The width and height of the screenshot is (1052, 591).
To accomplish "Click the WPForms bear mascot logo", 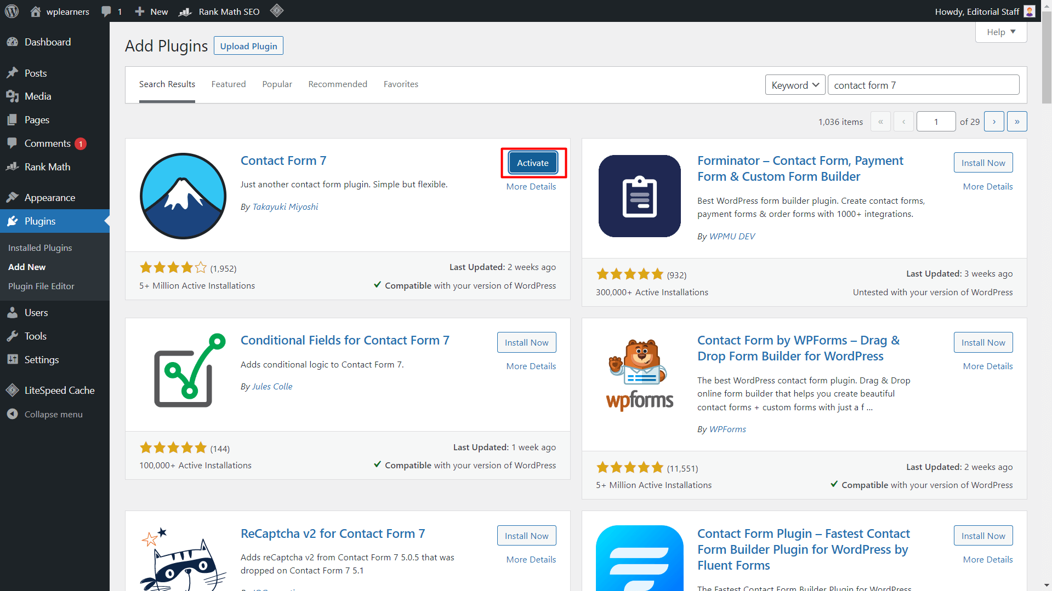I will 640,375.
